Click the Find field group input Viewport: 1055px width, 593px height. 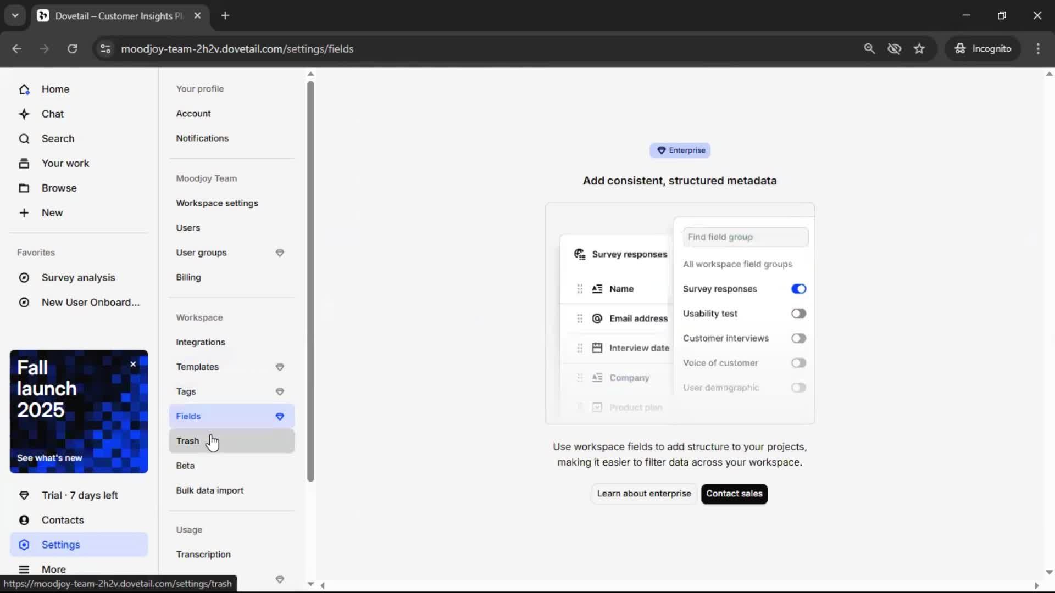pyautogui.click(x=745, y=237)
